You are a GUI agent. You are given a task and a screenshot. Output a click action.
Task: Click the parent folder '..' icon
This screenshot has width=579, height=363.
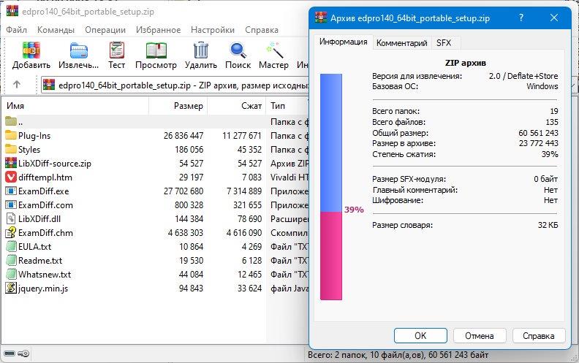pyautogui.click(x=11, y=121)
